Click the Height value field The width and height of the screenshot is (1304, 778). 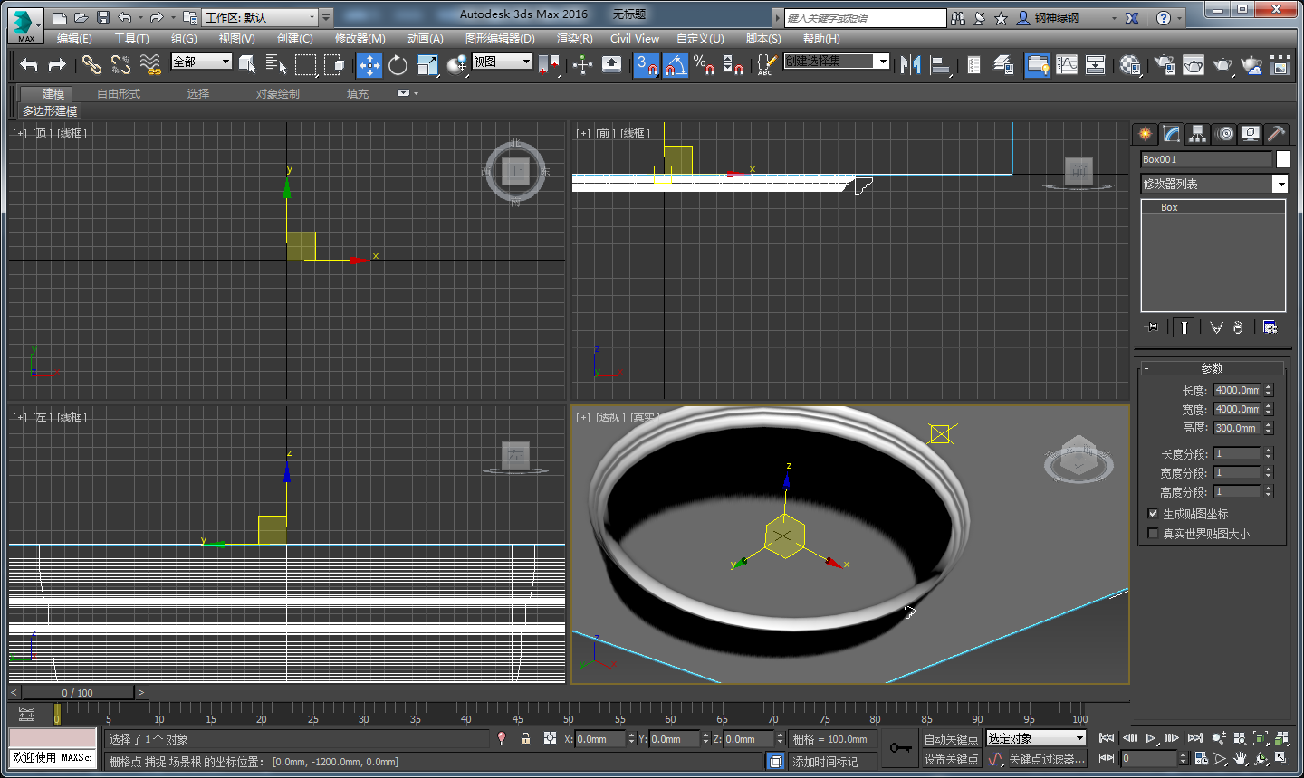[1236, 428]
